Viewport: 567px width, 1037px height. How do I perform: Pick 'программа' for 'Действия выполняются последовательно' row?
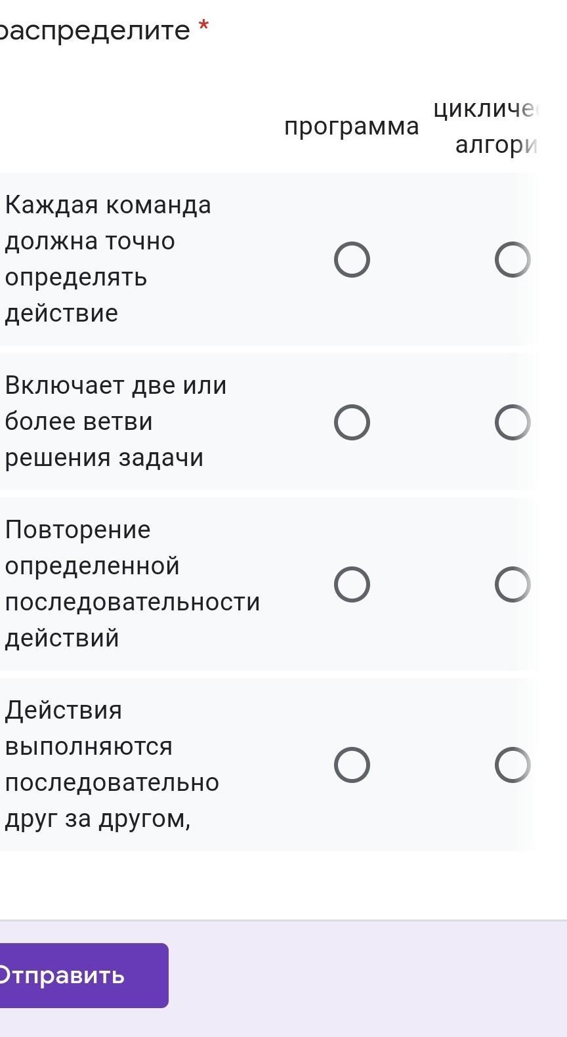click(x=352, y=765)
